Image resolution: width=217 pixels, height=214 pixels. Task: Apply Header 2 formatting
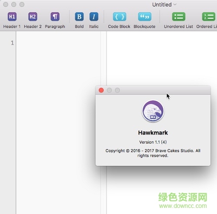click(x=33, y=16)
